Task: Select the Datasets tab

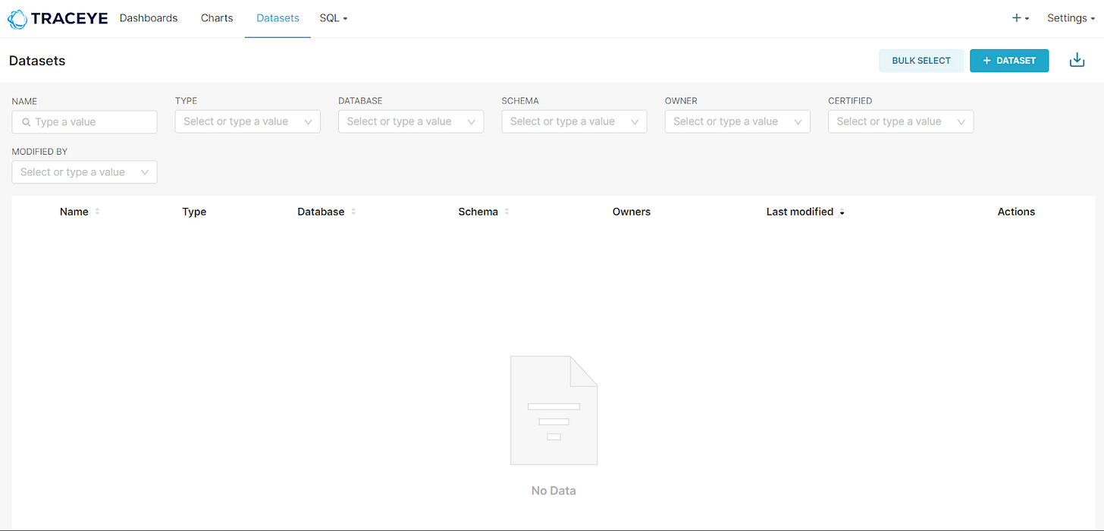Action: [278, 18]
